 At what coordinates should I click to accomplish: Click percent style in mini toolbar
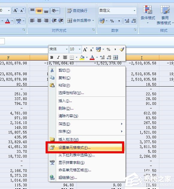(x=108, y=49)
